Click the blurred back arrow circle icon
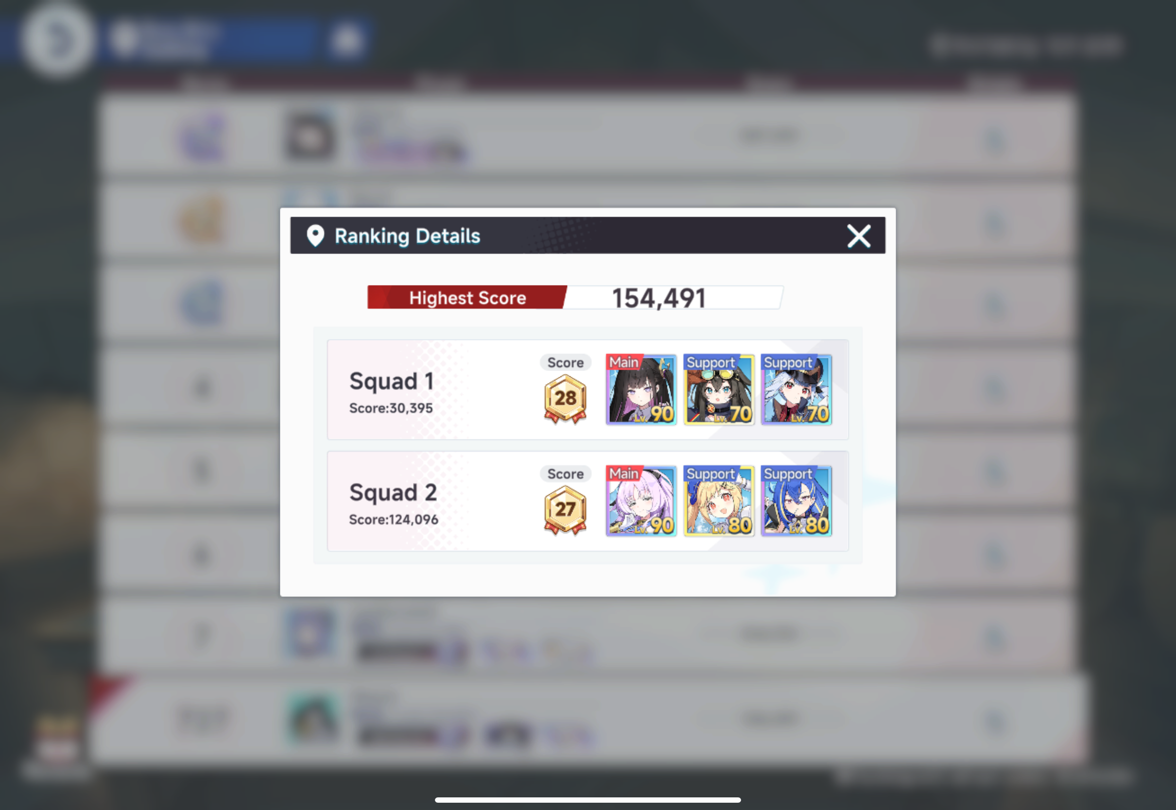Screen dimensions: 1176x810 (57, 40)
